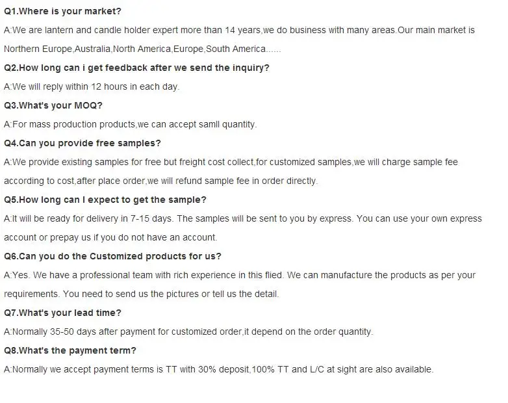Click the 'Q3.What's your MOQ?' heading
The width and height of the screenshot is (508, 403).
point(53,105)
